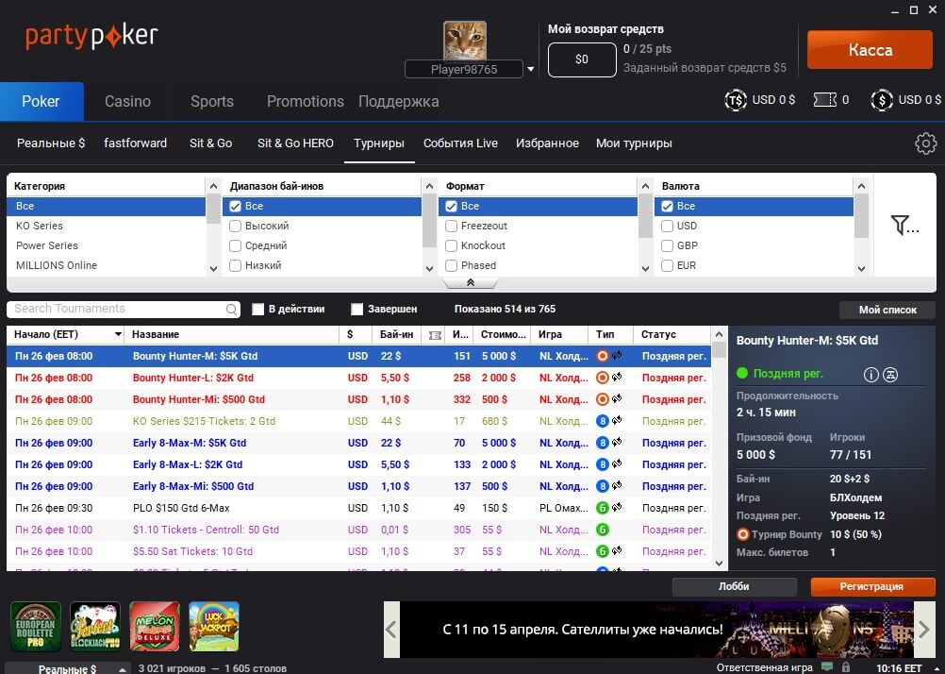
Task: Click the connection monitor icon in status bar
Action: click(x=827, y=666)
